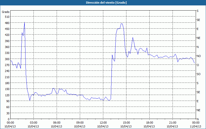Click the 10/04/13 date under 21:00
206x129 pixels.
coord(172,126)
